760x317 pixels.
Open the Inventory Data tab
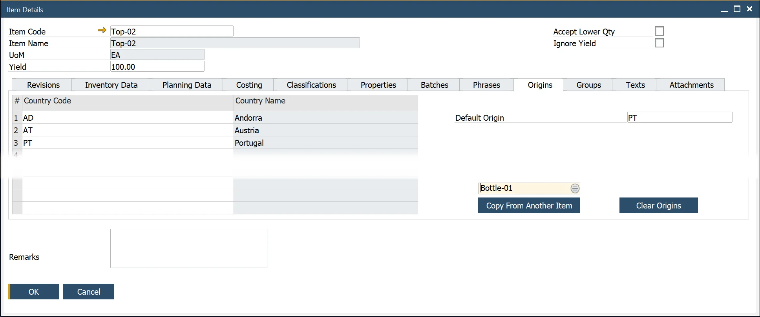111,85
